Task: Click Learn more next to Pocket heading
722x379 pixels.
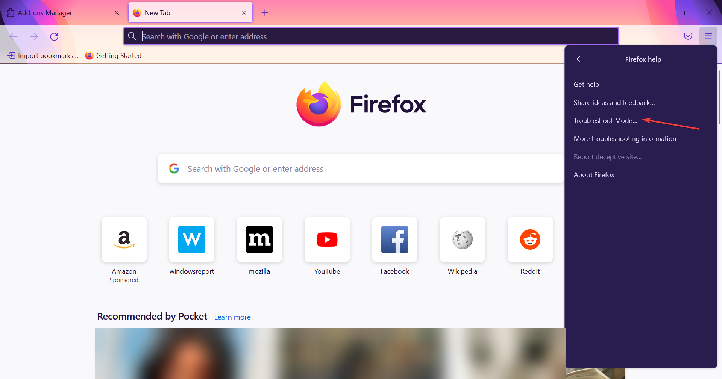Action: tap(232, 317)
